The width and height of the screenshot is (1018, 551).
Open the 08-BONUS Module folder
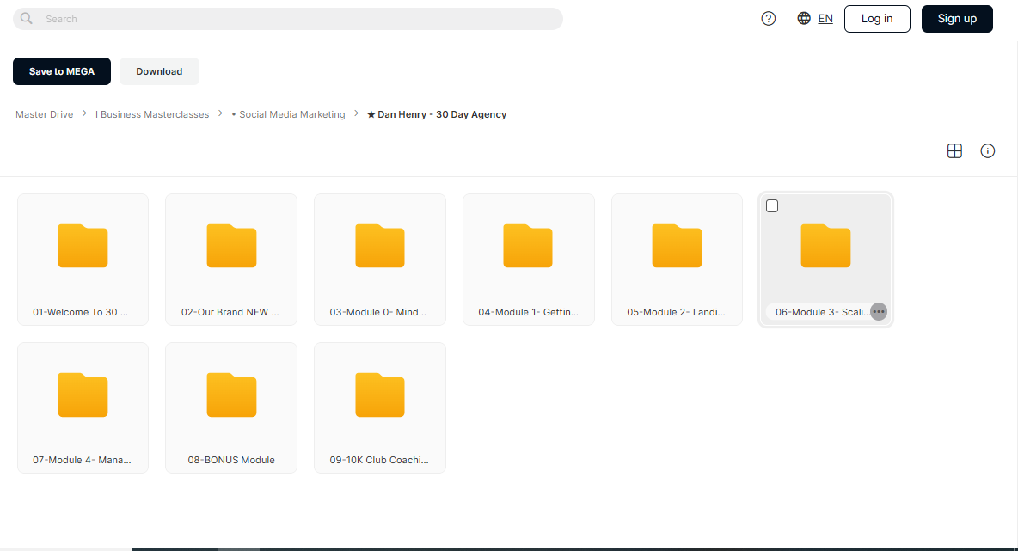point(231,407)
